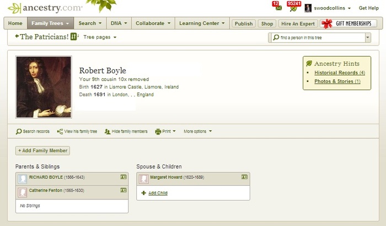Click the Parents & Siblings heading

pos(37,167)
